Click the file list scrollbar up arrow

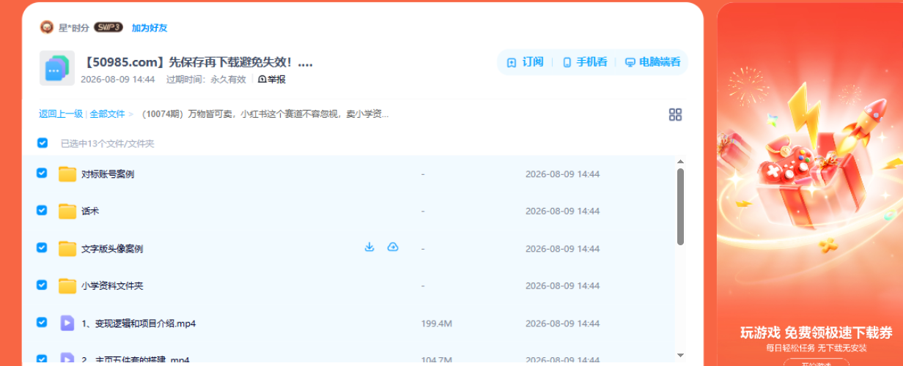(x=680, y=162)
